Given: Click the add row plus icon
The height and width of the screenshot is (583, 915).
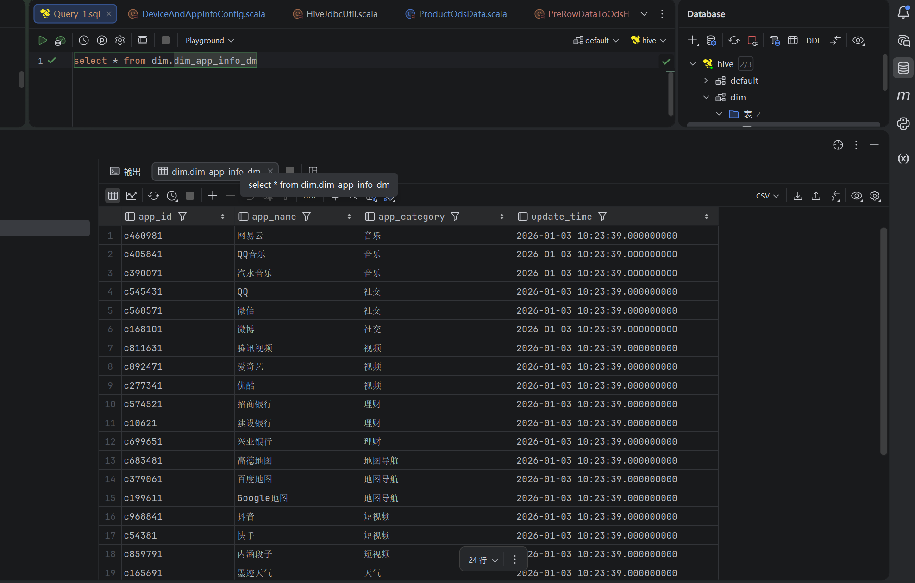Looking at the screenshot, I should click(213, 196).
